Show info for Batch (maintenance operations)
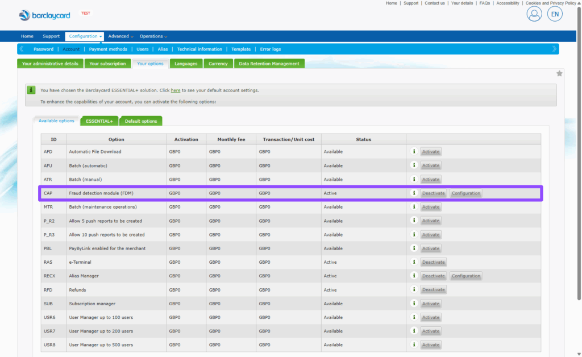This screenshot has width=582, height=357. coord(414,207)
